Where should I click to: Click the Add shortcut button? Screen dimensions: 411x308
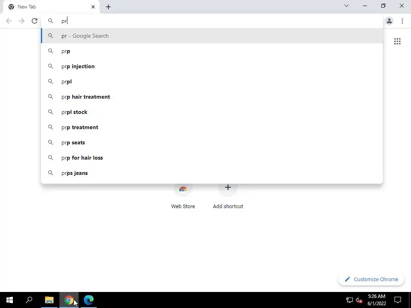coord(228,197)
